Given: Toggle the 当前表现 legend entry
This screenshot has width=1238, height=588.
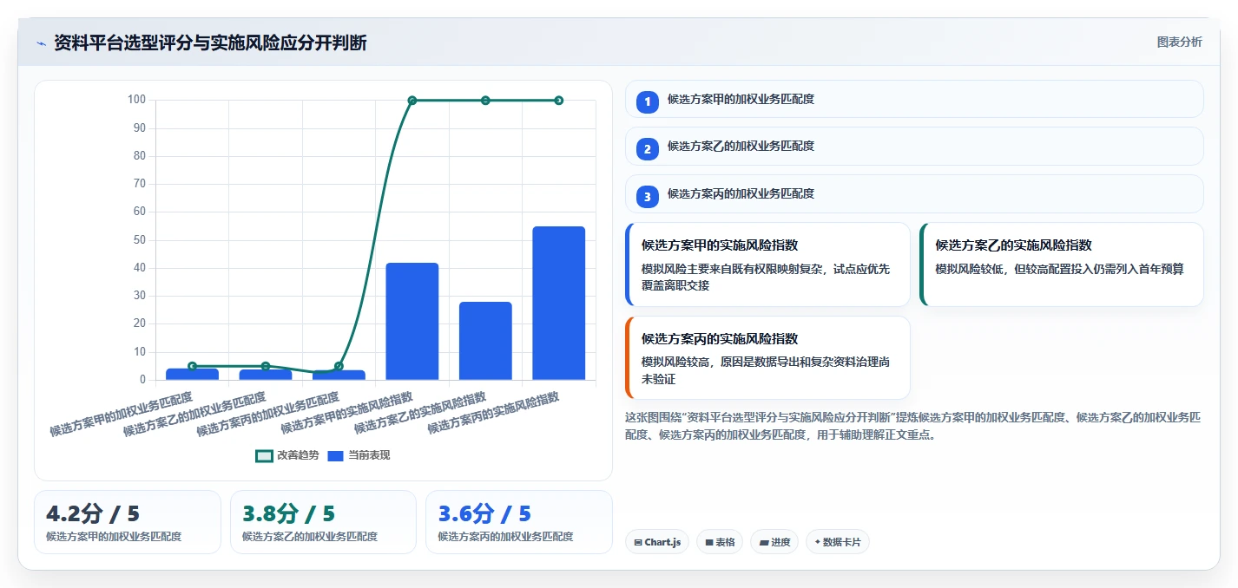Looking at the screenshot, I should [x=359, y=455].
